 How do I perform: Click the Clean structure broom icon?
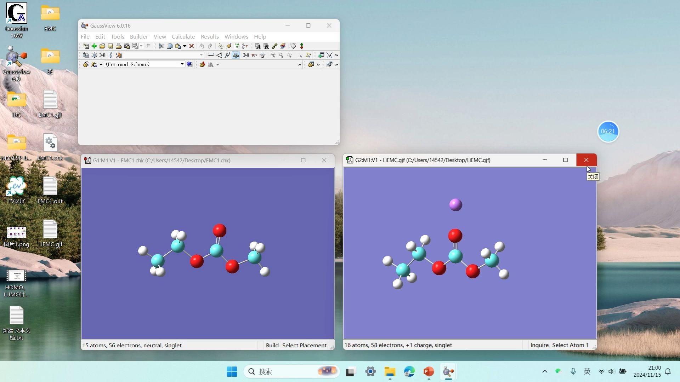[x=229, y=46]
